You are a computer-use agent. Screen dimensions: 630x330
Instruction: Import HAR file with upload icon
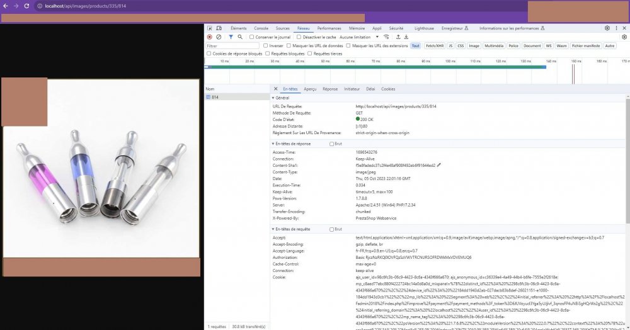coord(398,37)
